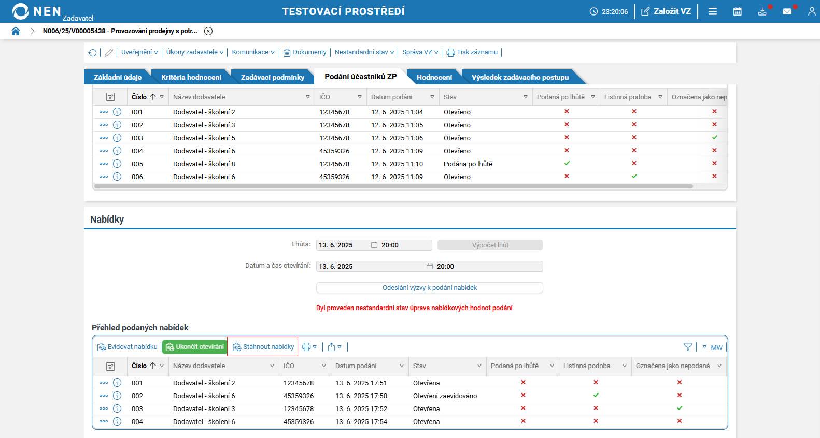Click the Ukončit otevírání button
Image resolution: width=820 pixels, height=438 pixels.
click(195, 347)
